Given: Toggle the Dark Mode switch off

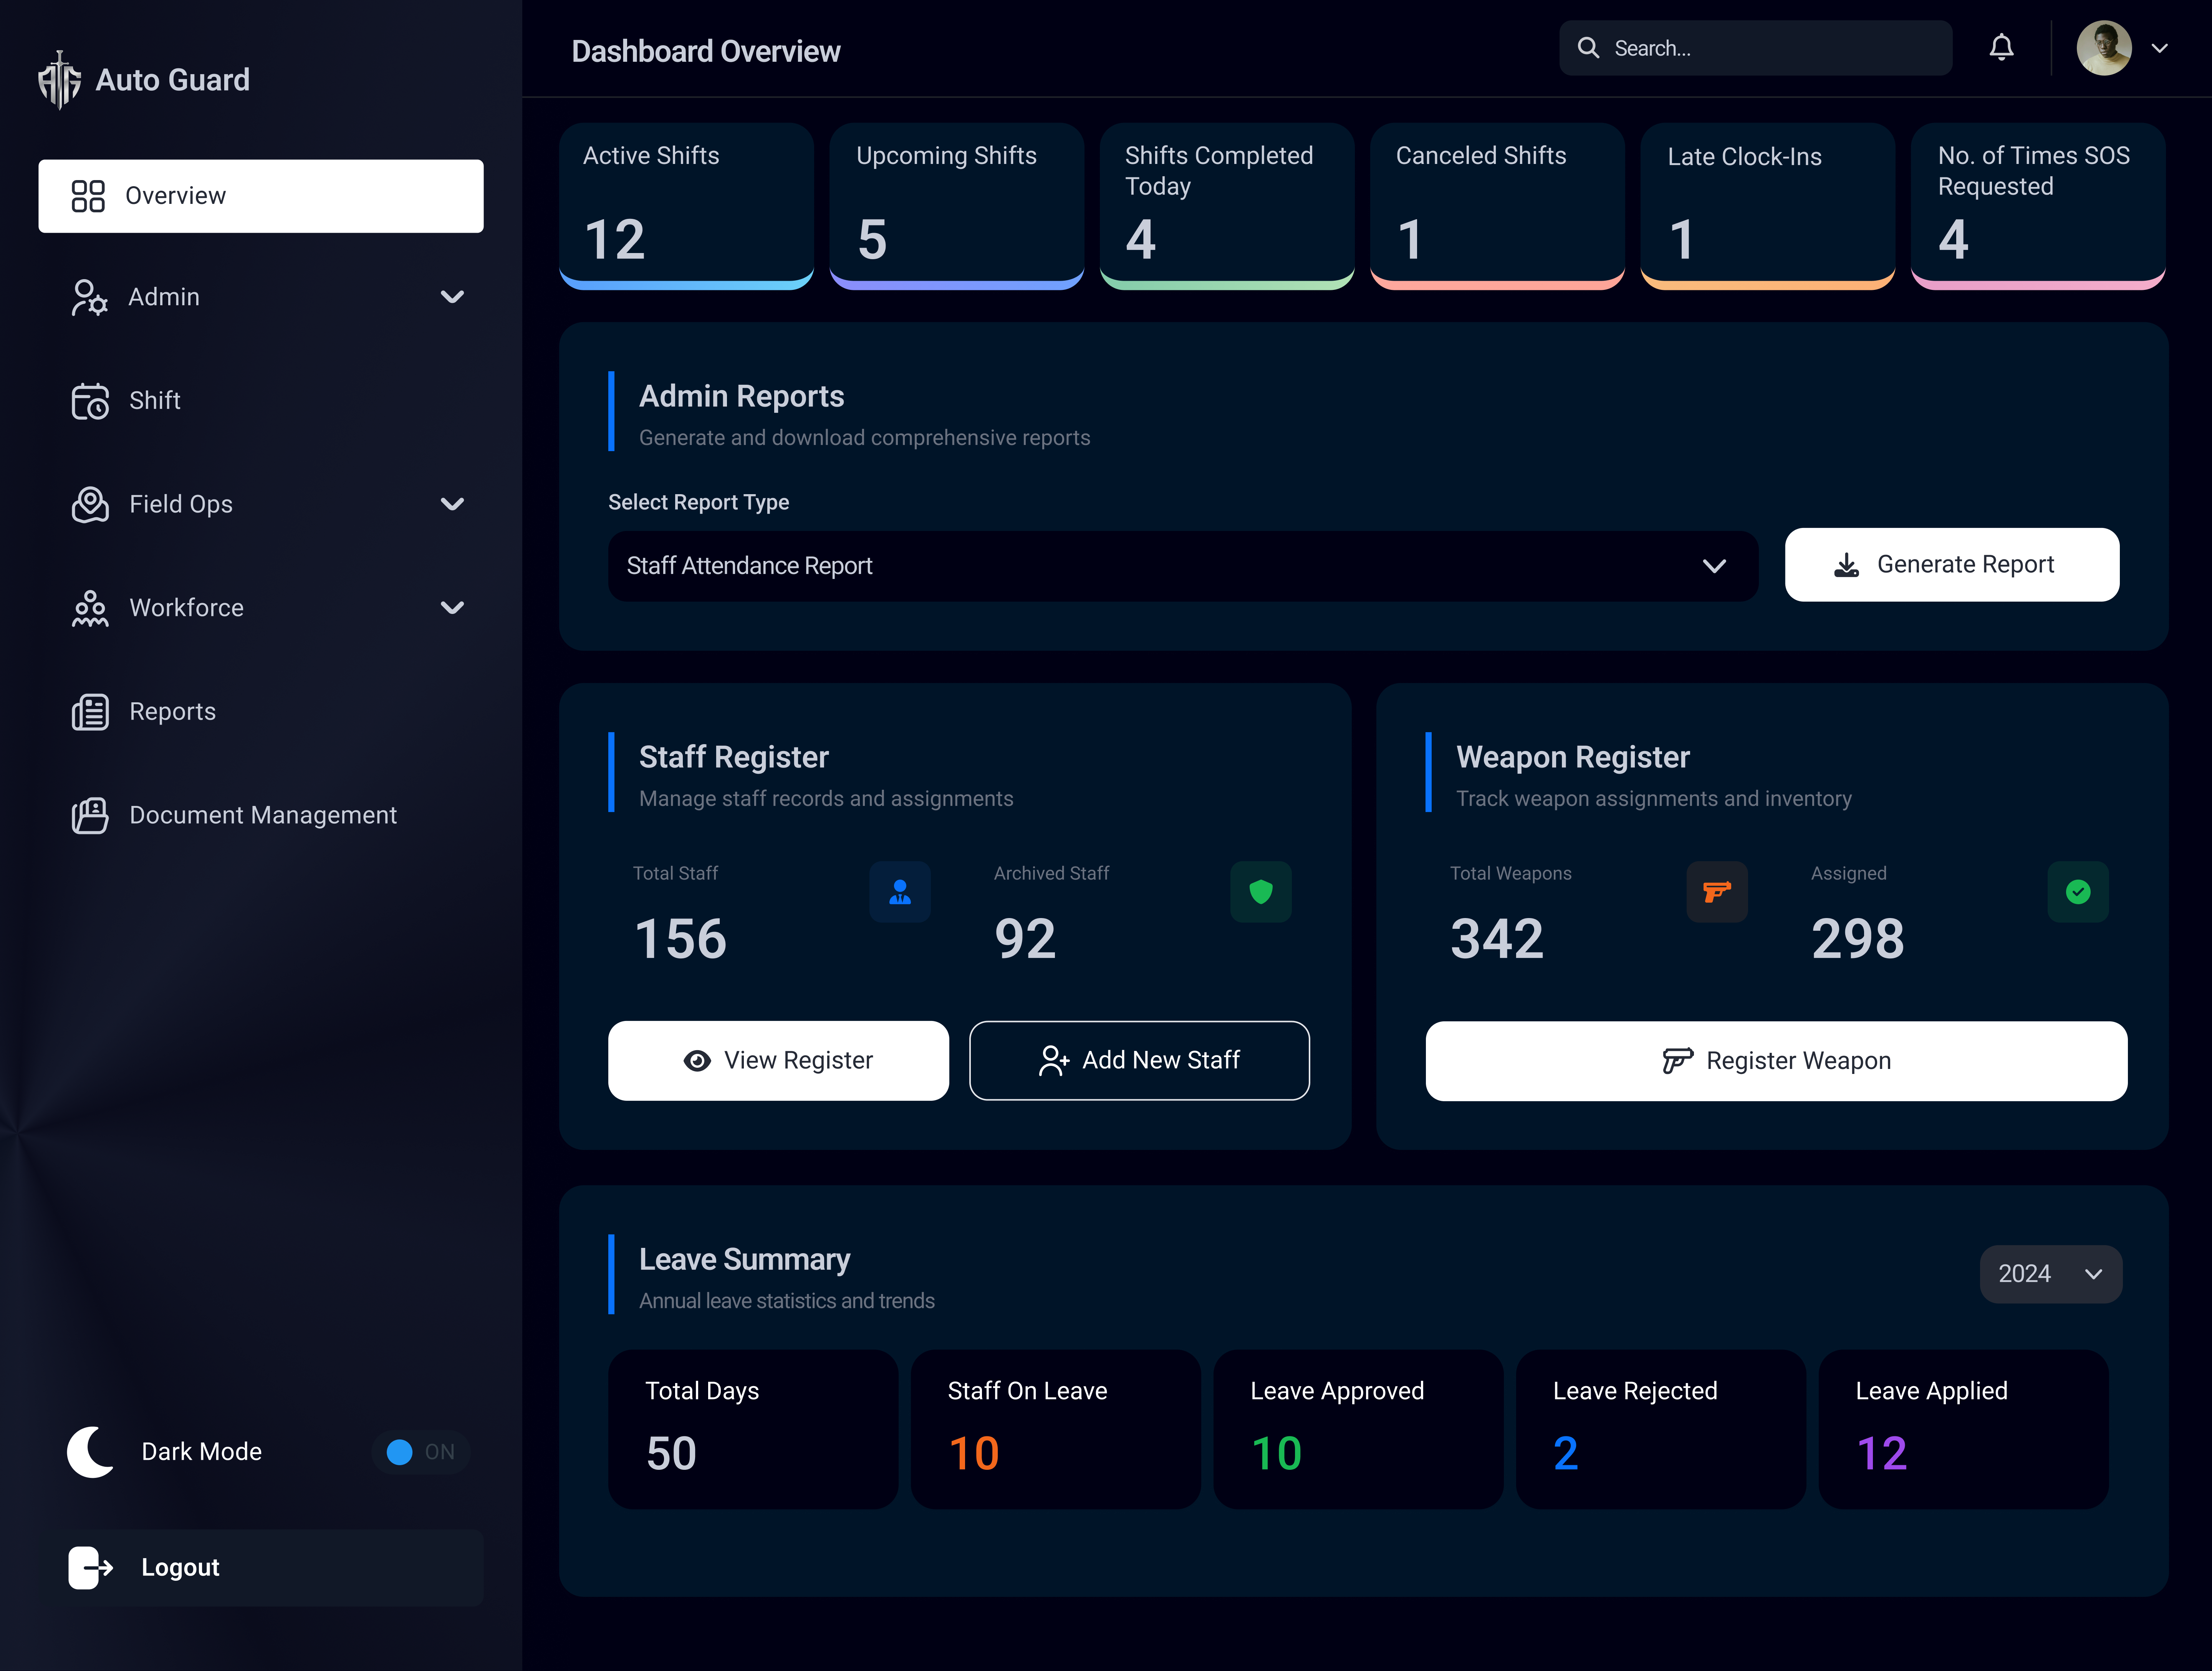Looking at the screenshot, I should (x=420, y=1452).
